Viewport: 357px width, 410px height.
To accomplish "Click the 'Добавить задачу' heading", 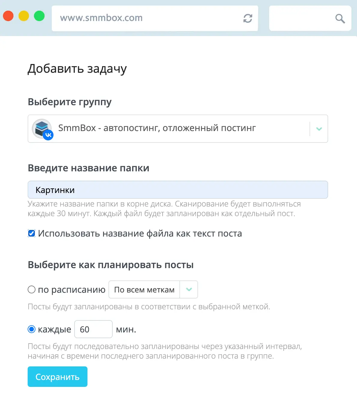I will tap(77, 69).
